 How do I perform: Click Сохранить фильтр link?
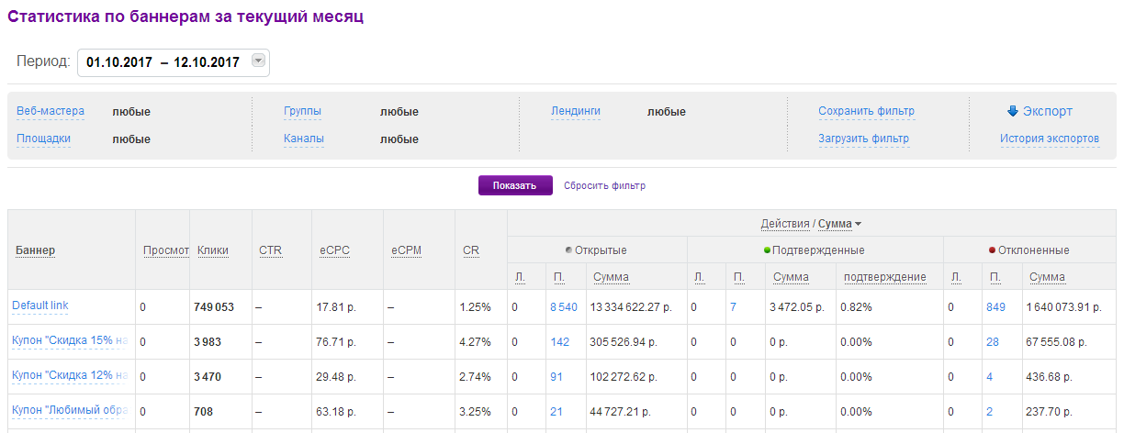[x=866, y=112]
